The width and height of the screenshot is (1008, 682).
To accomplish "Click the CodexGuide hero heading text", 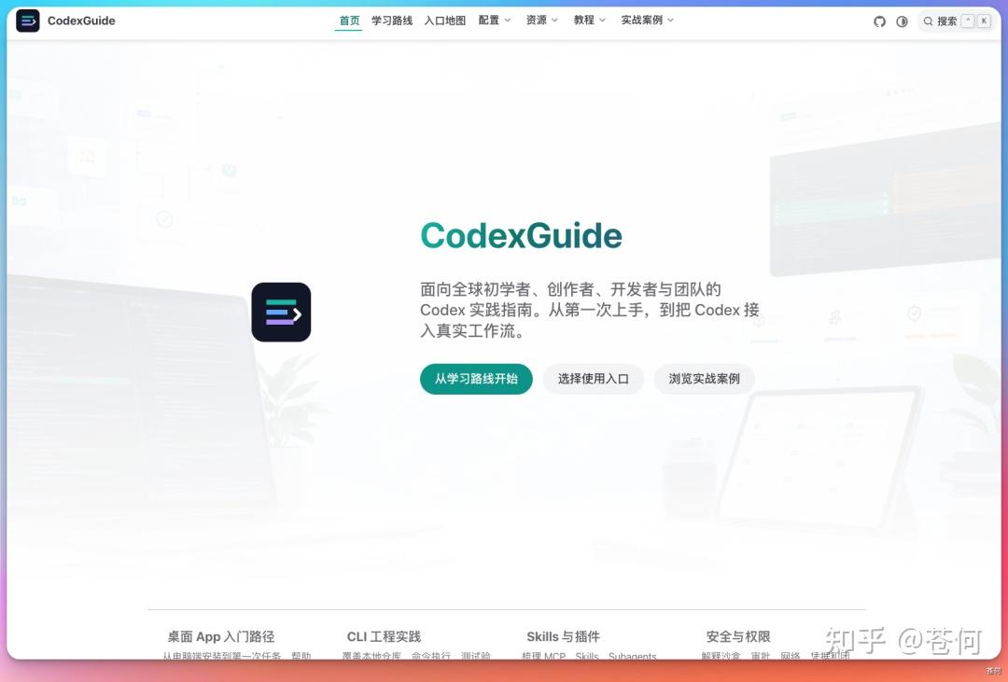I will pyautogui.click(x=522, y=235).
